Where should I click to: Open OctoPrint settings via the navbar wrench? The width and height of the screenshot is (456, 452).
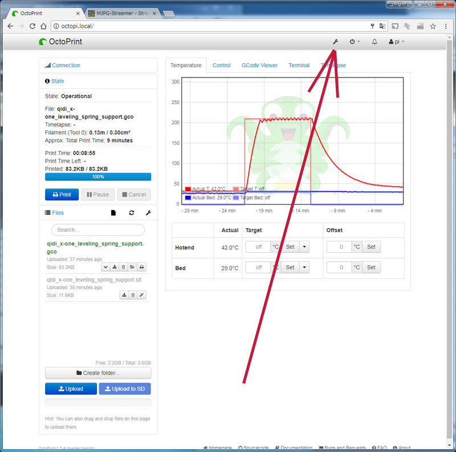[x=335, y=42]
